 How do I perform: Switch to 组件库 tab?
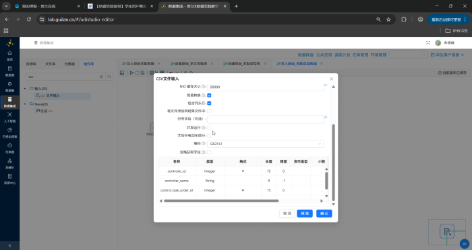[89, 64]
